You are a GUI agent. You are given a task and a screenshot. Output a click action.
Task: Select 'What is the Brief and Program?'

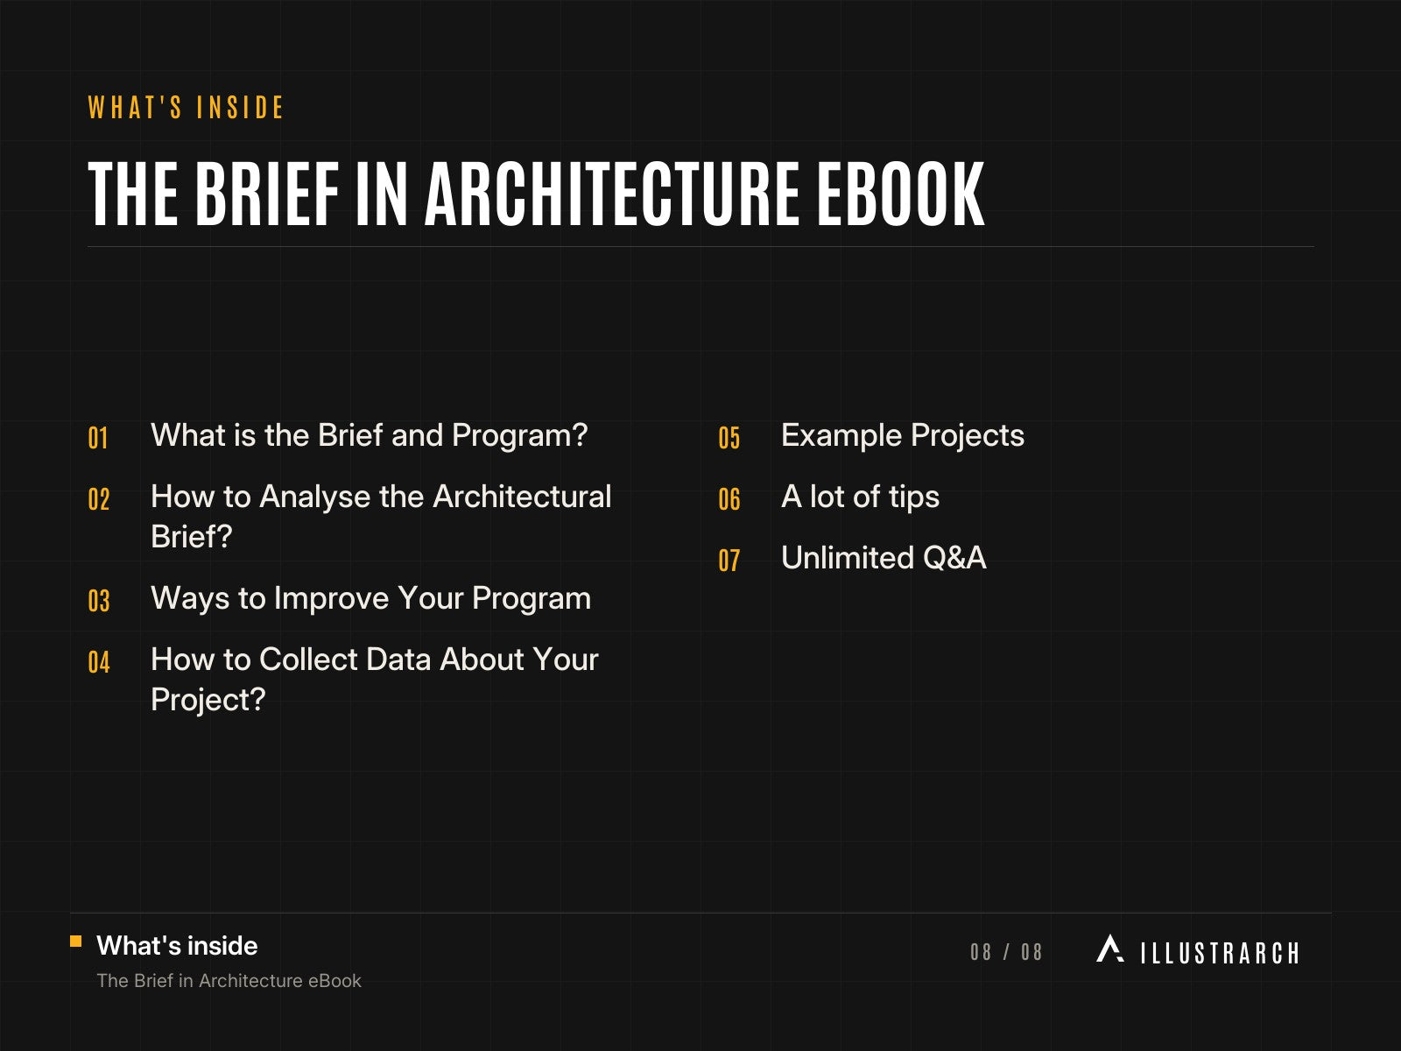coord(370,435)
